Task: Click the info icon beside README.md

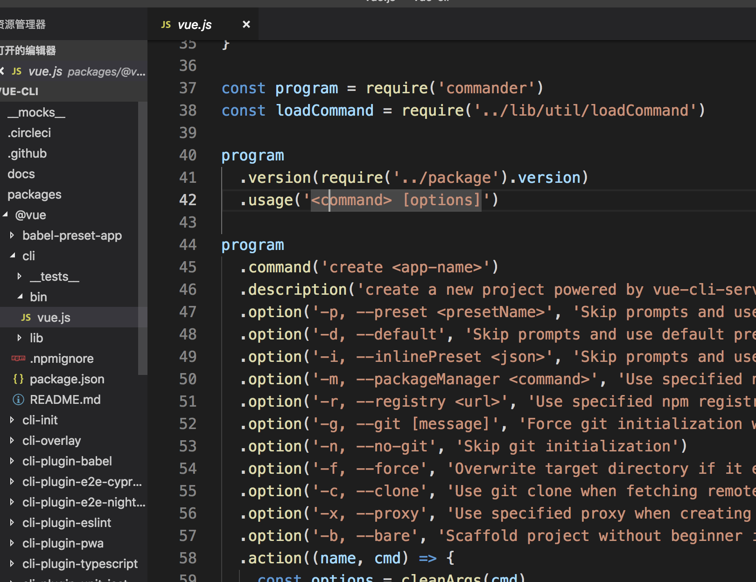Action: (x=18, y=400)
